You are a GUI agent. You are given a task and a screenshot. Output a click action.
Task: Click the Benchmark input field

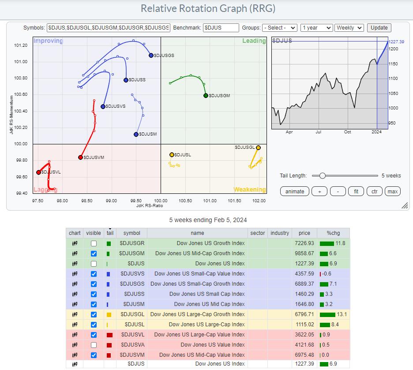click(x=221, y=27)
